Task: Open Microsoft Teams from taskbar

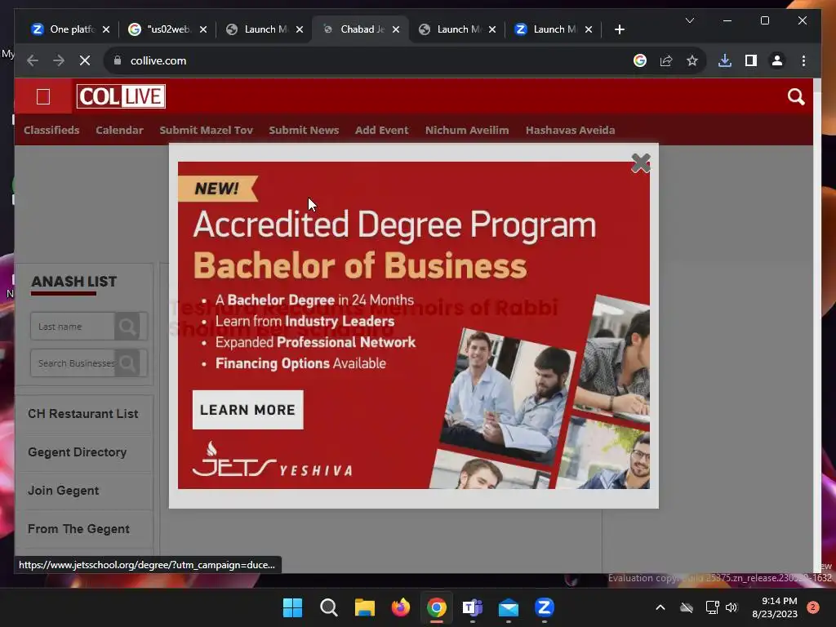Action: click(473, 607)
